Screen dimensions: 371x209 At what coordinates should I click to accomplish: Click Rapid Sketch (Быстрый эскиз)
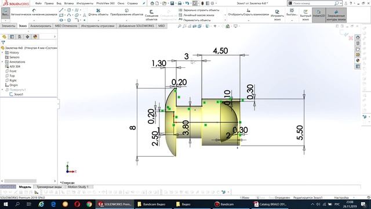[x=305, y=15]
